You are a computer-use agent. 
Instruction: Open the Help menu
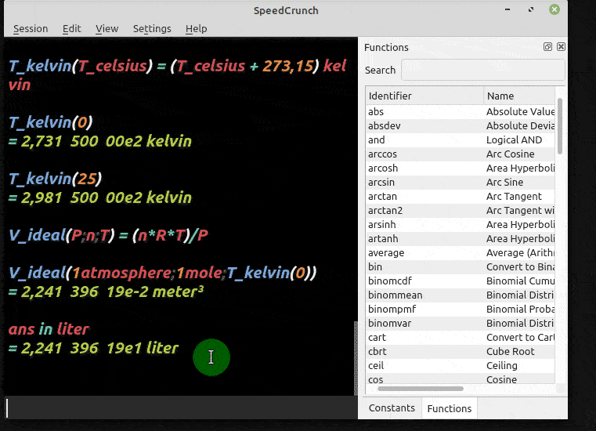click(x=196, y=28)
